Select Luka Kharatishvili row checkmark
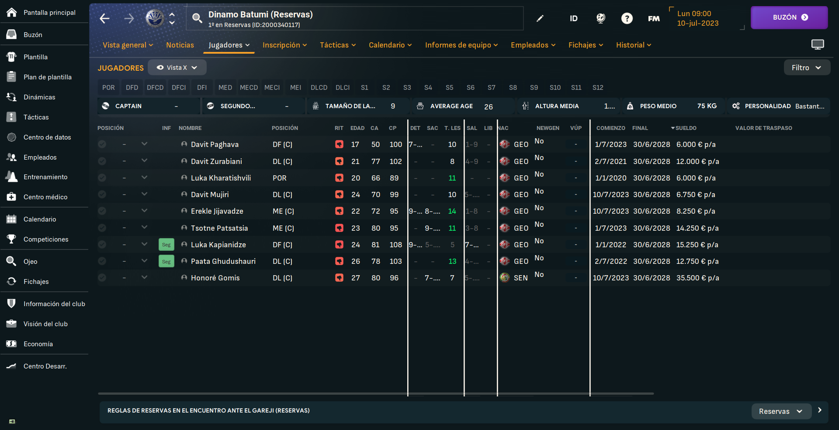The width and height of the screenshot is (839, 430). (102, 178)
